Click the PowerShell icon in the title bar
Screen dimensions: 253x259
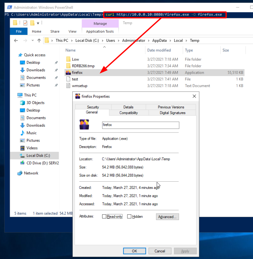coord(9,7)
